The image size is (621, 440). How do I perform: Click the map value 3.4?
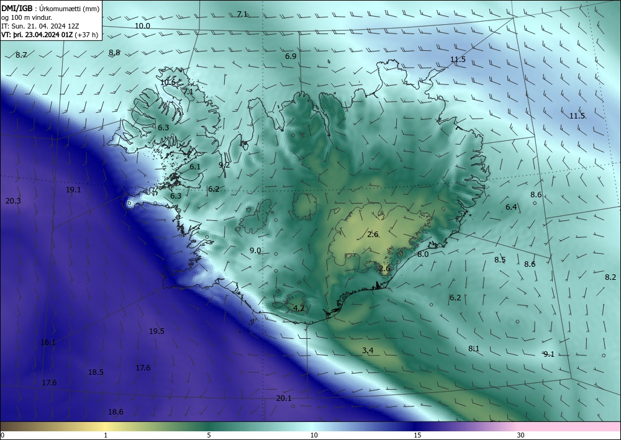pos(368,350)
